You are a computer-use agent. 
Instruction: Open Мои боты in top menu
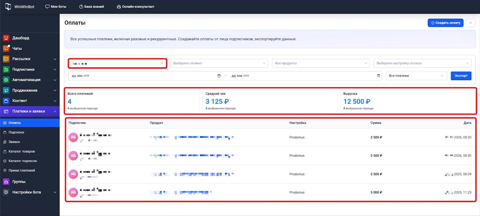click(56, 7)
